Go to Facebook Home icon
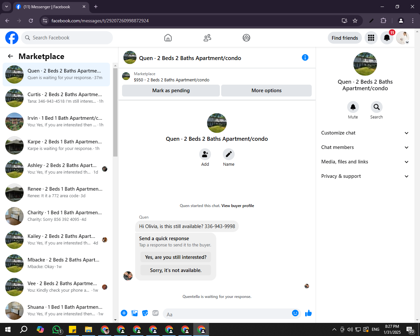Viewport: 420px width, 336px height. (x=168, y=38)
